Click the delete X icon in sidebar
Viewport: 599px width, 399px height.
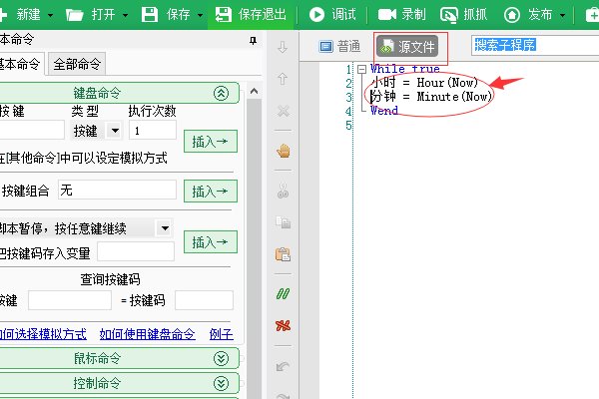pos(284,111)
